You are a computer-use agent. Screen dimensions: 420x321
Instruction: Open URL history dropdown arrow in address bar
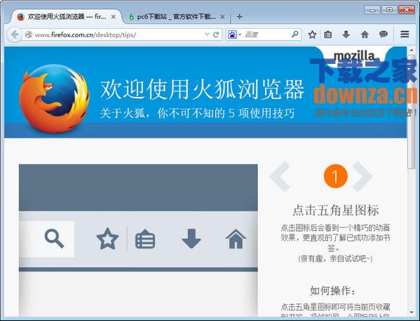[x=207, y=34]
